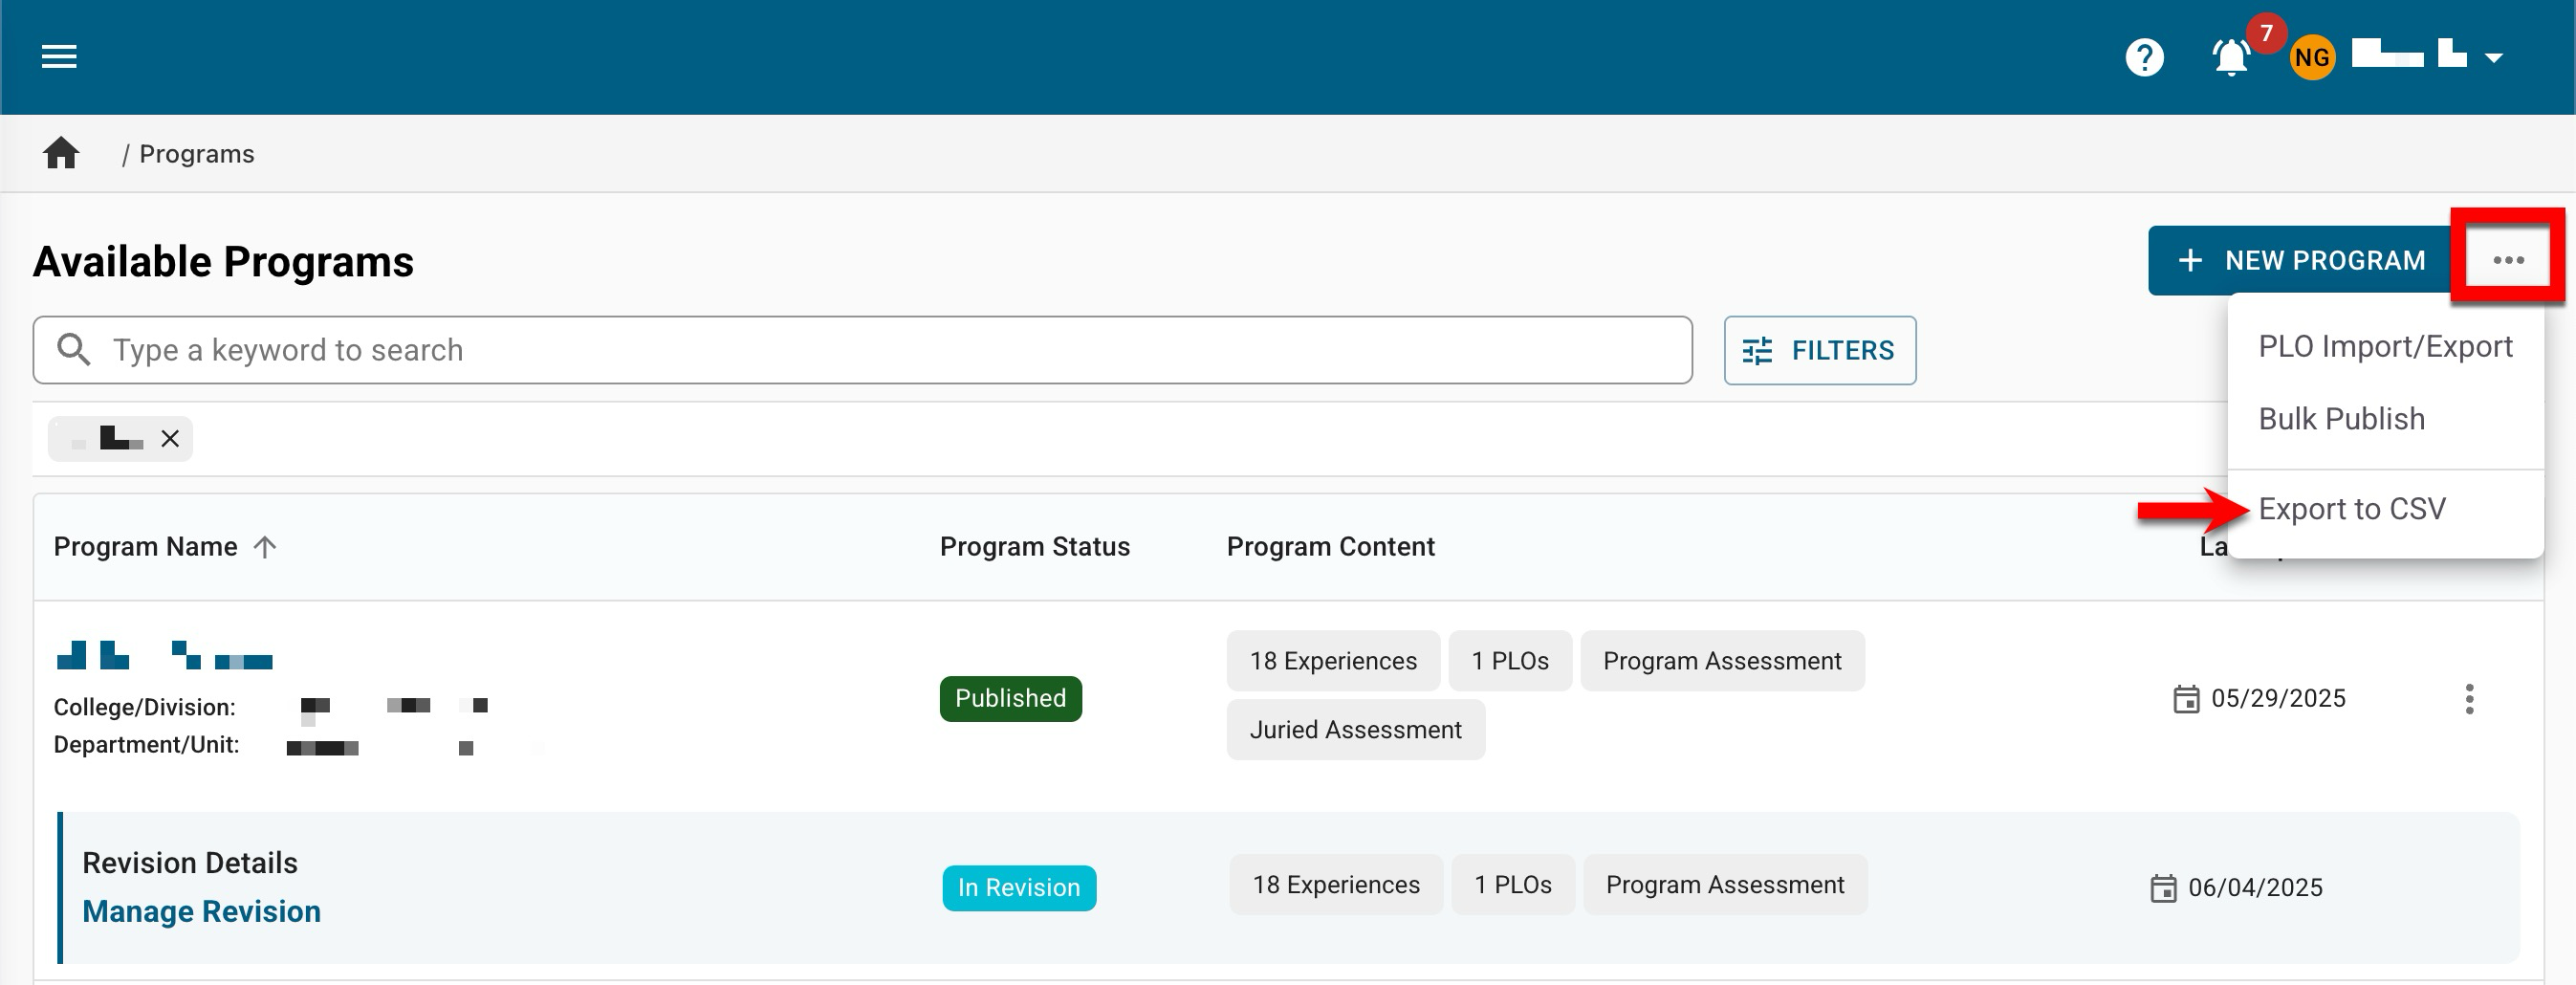Click the help question mark icon
The width and height of the screenshot is (2576, 985).
click(x=2144, y=57)
